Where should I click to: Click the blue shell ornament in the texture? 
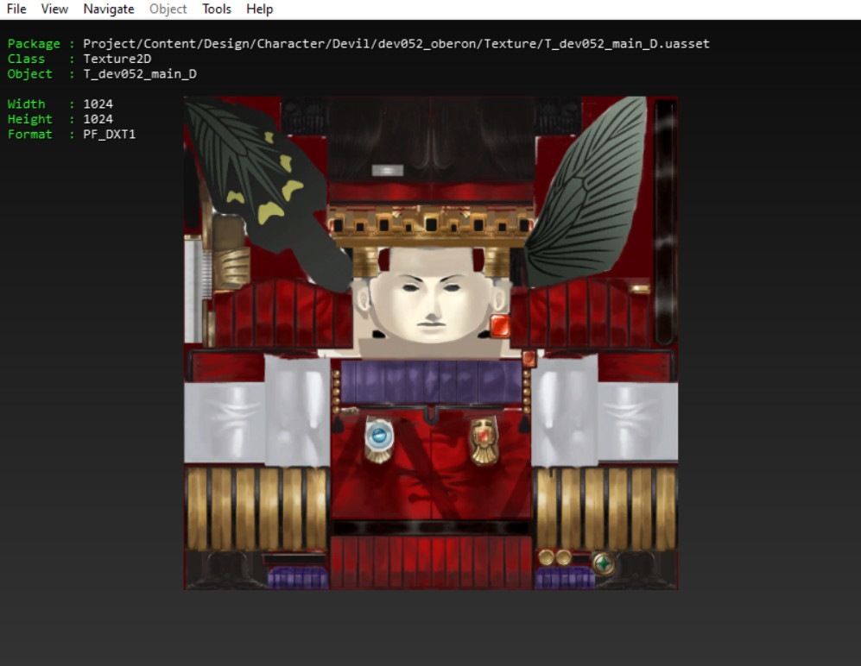pos(378,434)
